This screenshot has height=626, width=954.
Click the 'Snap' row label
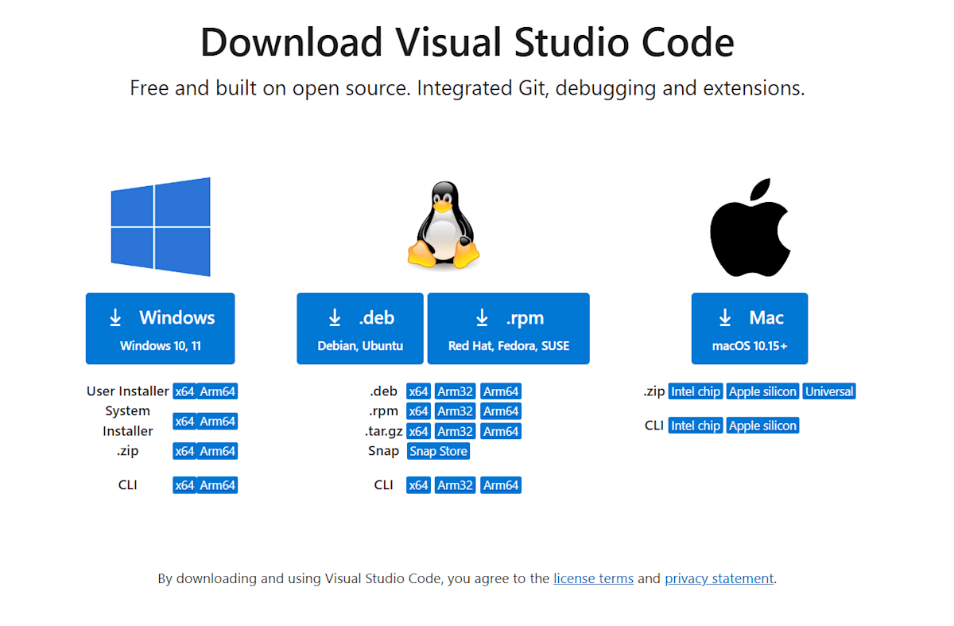pos(384,451)
